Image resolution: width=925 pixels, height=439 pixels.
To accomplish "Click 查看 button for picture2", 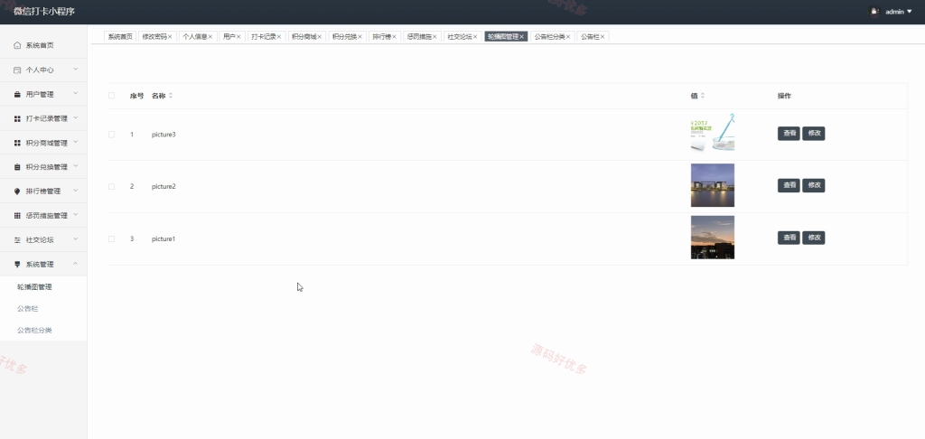I will click(789, 185).
